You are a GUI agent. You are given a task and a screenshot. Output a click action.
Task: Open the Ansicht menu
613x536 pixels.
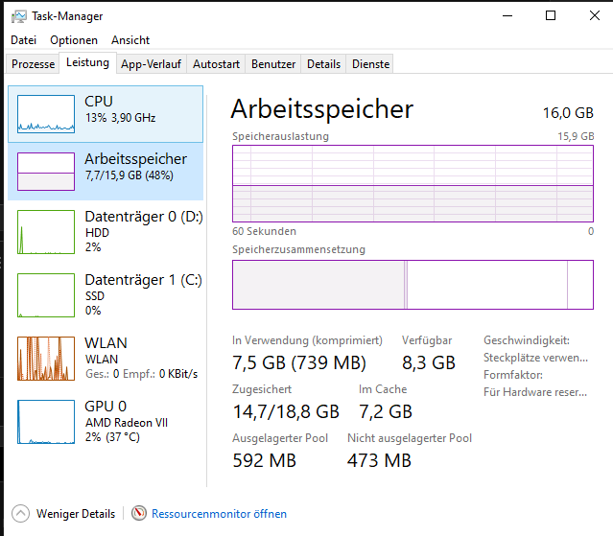coord(130,40)
